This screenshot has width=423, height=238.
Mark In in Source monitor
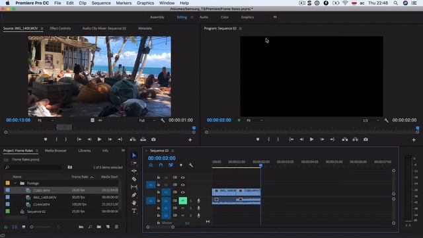[57, 139]
